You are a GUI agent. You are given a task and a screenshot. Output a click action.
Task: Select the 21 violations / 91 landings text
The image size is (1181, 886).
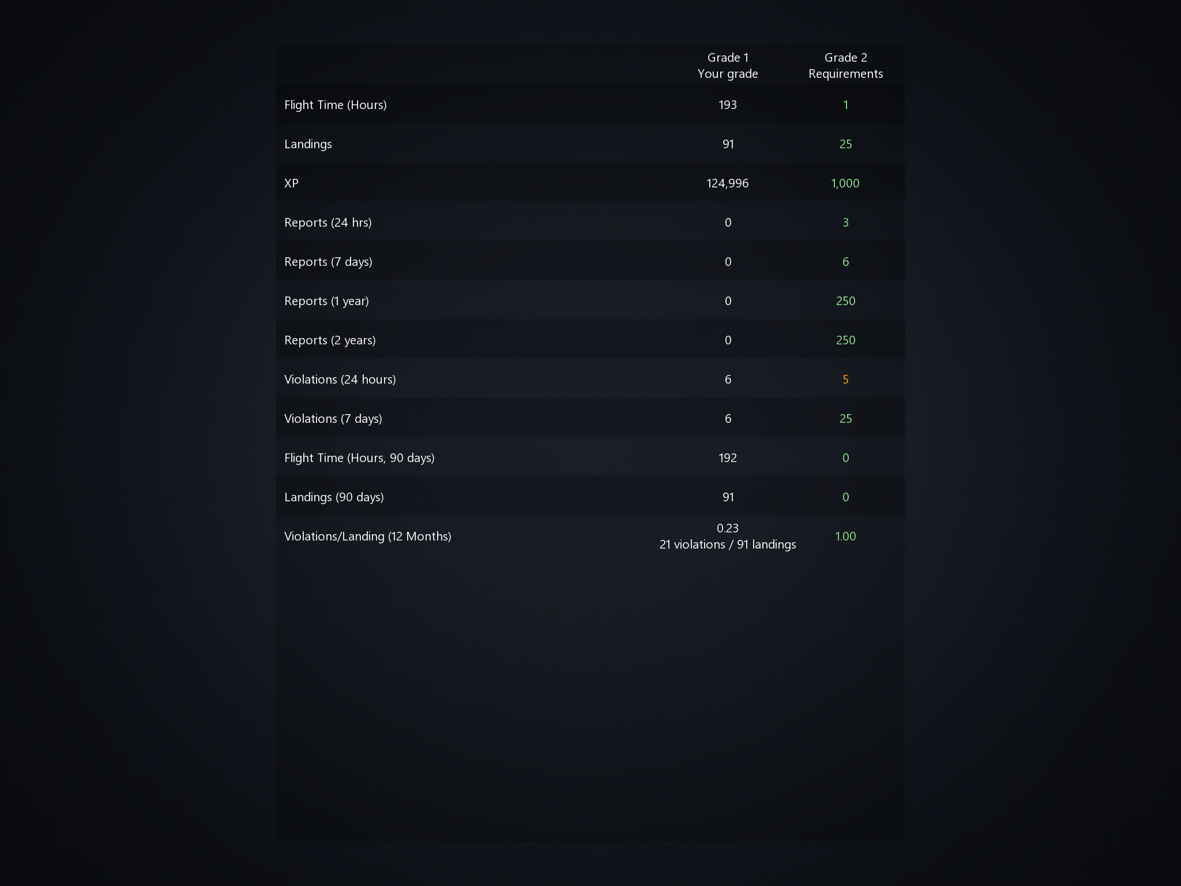(728, 545)
